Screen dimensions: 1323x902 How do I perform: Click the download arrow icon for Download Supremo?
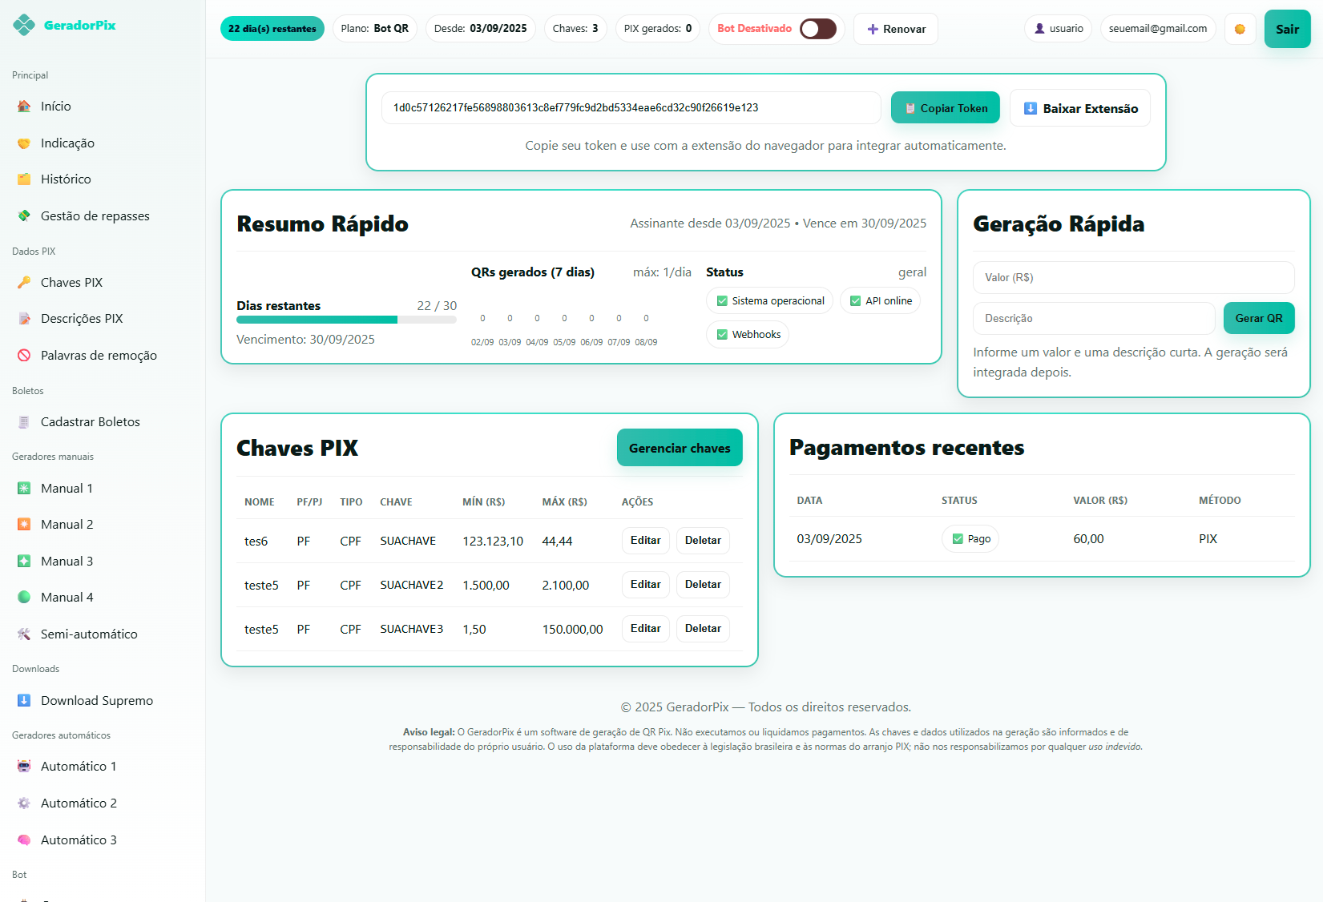(24, 701)
